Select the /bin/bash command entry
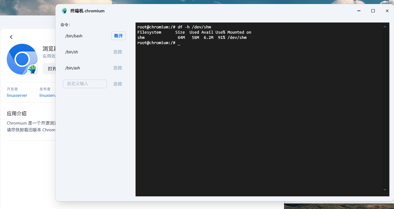This screenshot has width=394, height=209. tap(74, 36)
